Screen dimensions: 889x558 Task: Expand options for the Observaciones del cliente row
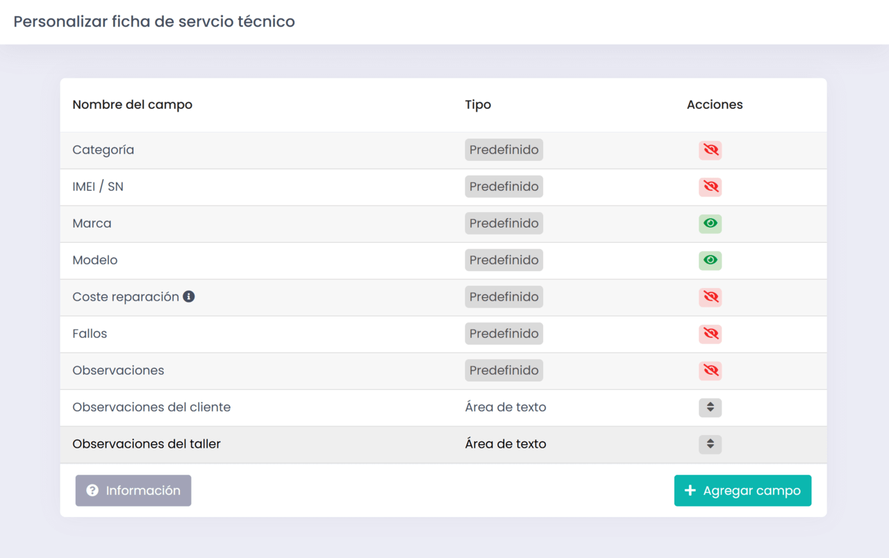tap(710, 407)
